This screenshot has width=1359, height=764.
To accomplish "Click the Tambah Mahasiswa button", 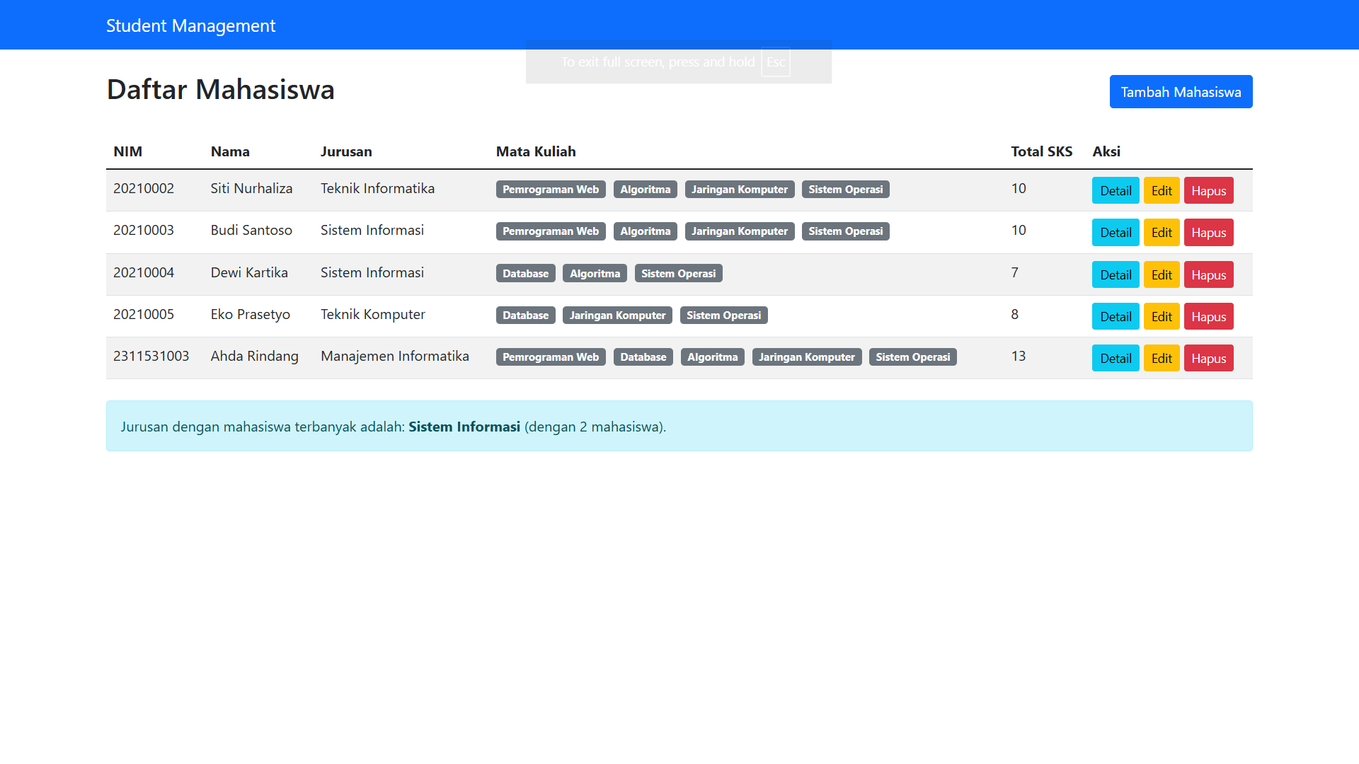I will click(x=1181, y=92).
